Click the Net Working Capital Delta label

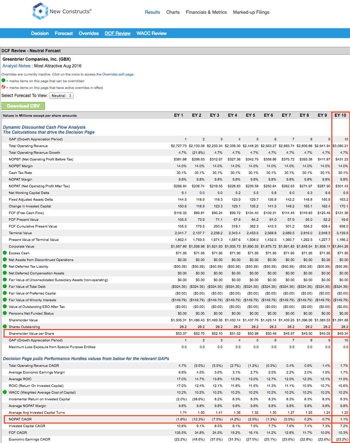tap(29, 193)
